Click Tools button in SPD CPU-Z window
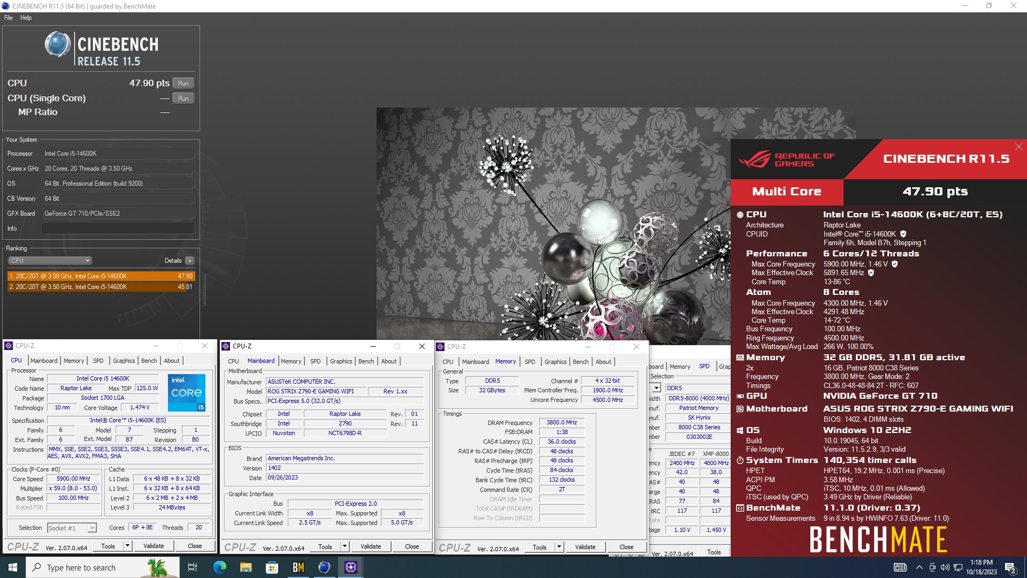Image resolution: width=1027 pixels, height=578 pixels. (x=714, y=552)
